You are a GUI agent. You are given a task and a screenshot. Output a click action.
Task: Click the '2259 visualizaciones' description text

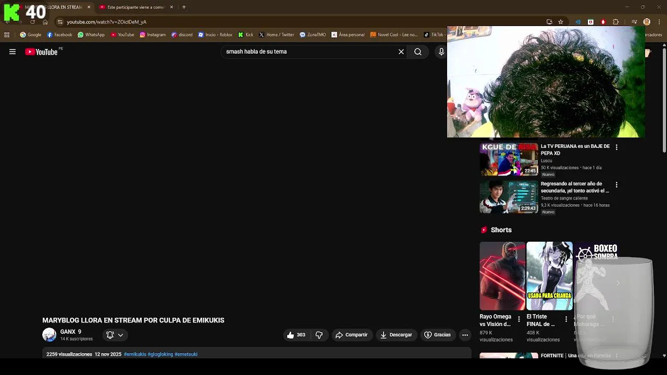point(69,354)
